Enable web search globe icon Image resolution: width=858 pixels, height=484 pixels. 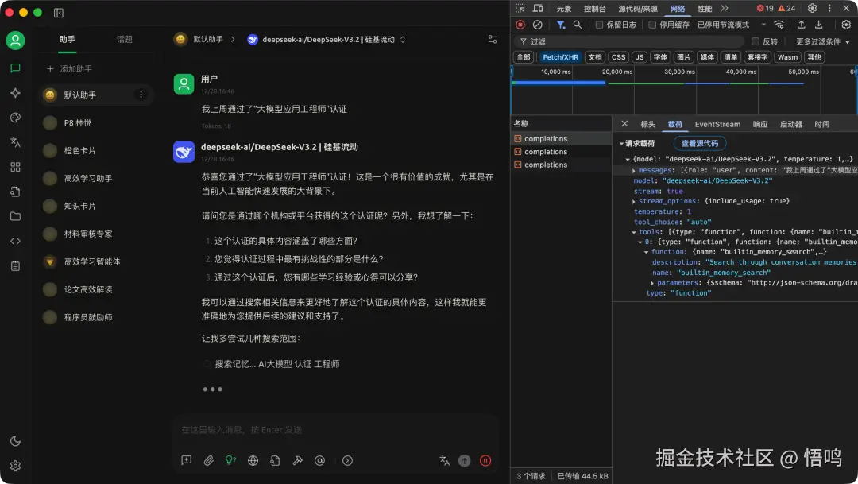click(x=253, y=460)
